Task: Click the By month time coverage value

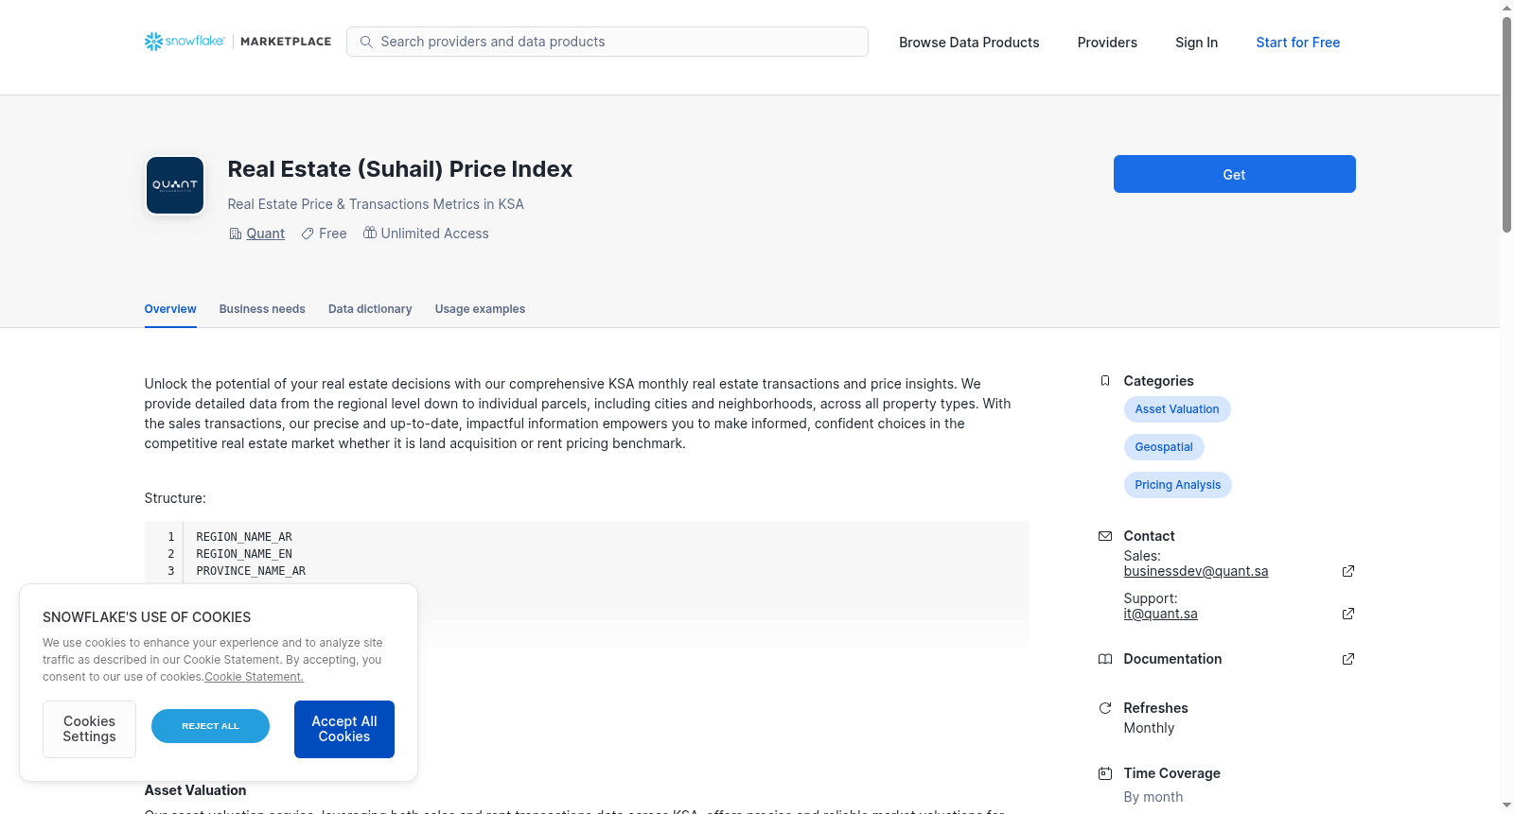Action: [1153, 797]
